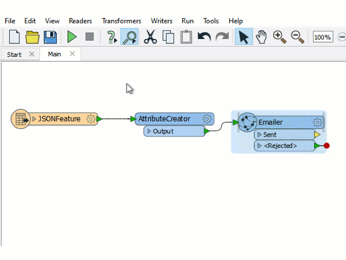This screenshot has height=260, width=346.
Task: Cut the selection with the scissors icon
Action: point(150,37)
